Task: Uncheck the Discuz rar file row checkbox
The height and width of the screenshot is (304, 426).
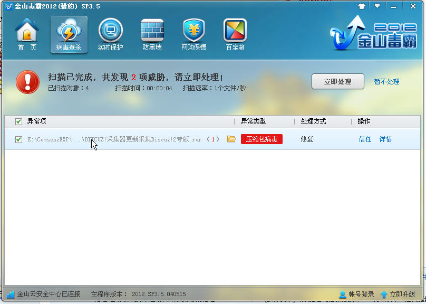Action: click(18, 139)
